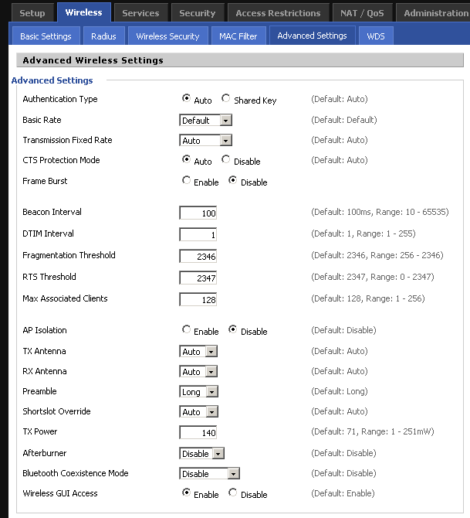
Task: Click the Bluetooth Coexistence Mode label
Action: [x=75, y=473]
